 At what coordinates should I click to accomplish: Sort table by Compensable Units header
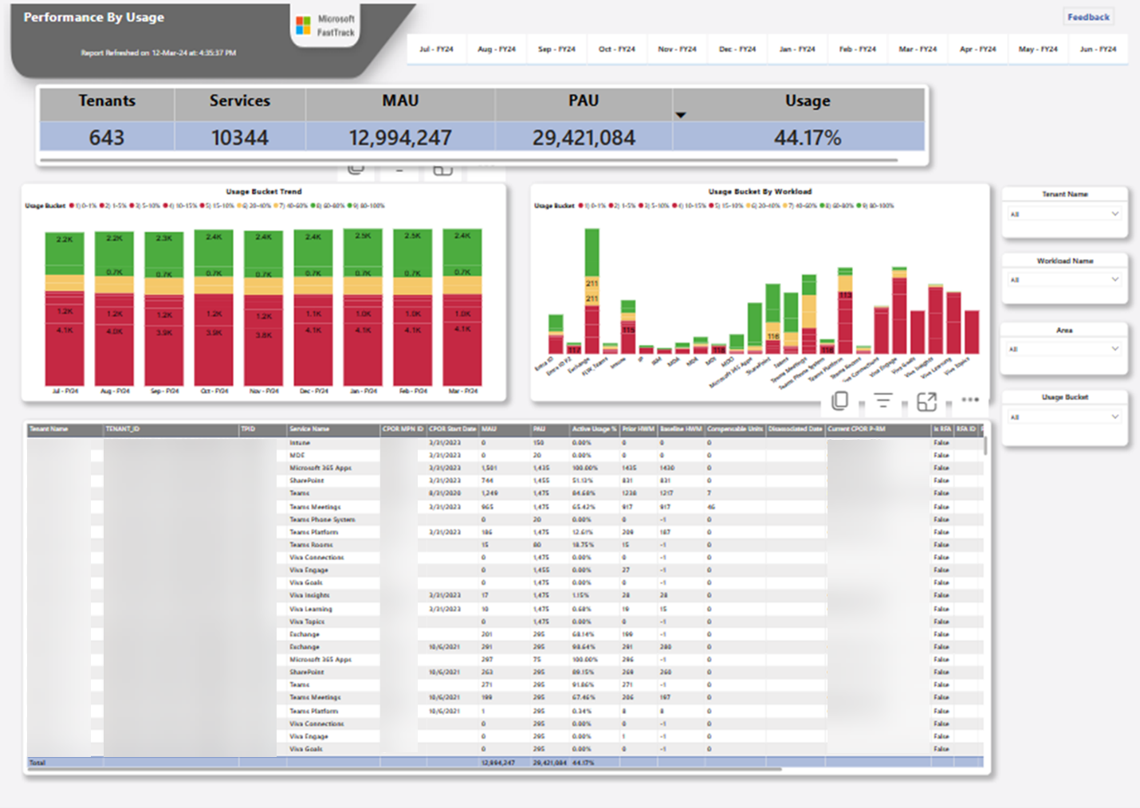click(735, 429)
